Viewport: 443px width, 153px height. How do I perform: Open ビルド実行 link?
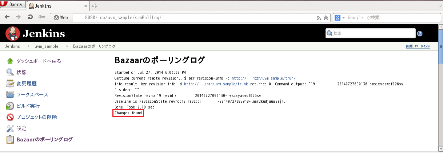click(28, 106)
